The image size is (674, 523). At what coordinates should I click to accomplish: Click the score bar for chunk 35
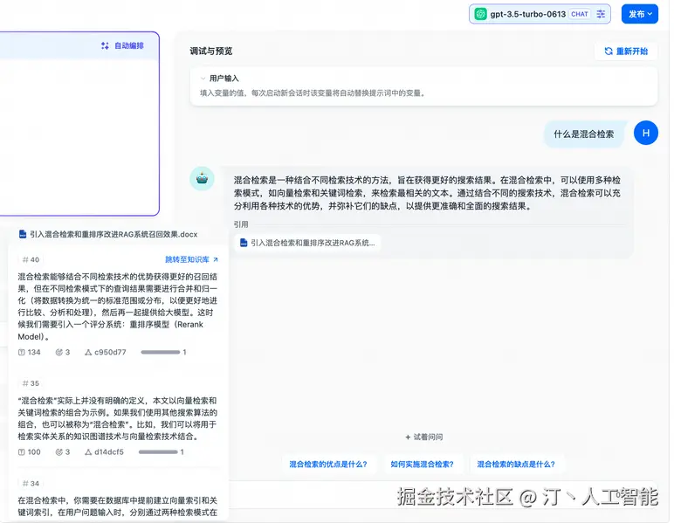(x=158, y=452)
